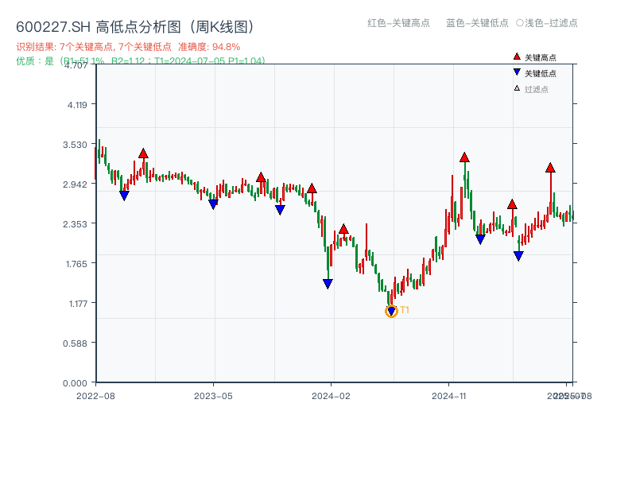Image resolution: width=636 pixels, height=477 pixels.
Task: Click the first red high-point triangle near 3.530
Action: click(143, 153)
